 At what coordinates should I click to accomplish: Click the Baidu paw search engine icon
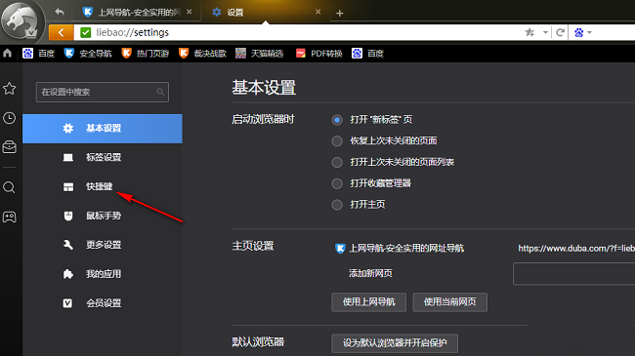coord(579,32)
